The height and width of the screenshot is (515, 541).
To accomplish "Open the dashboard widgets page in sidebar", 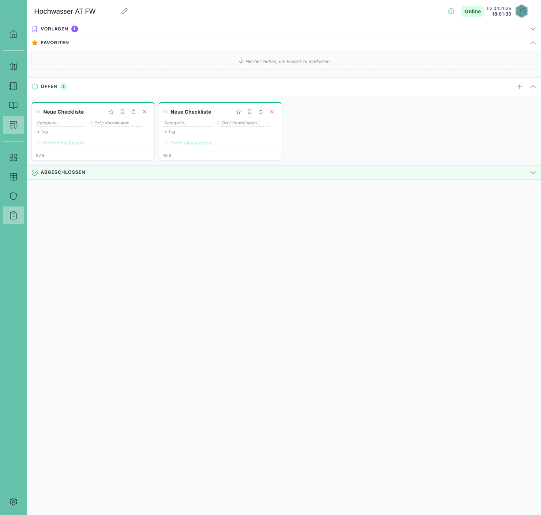I will (13, 157).
